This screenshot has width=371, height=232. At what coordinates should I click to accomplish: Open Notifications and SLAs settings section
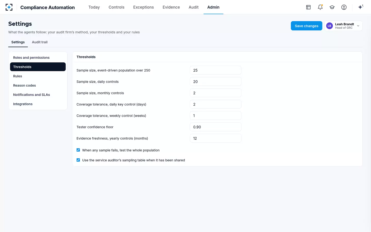[x=38, y=95]
